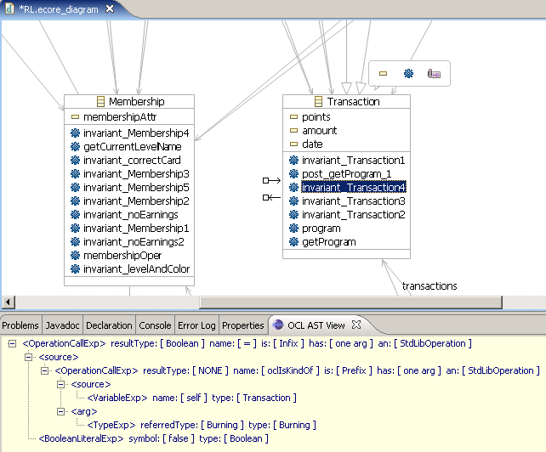Click gear icon beside invariant_correctCard
This screenshot has height=452, width=546.
point(75,160)
